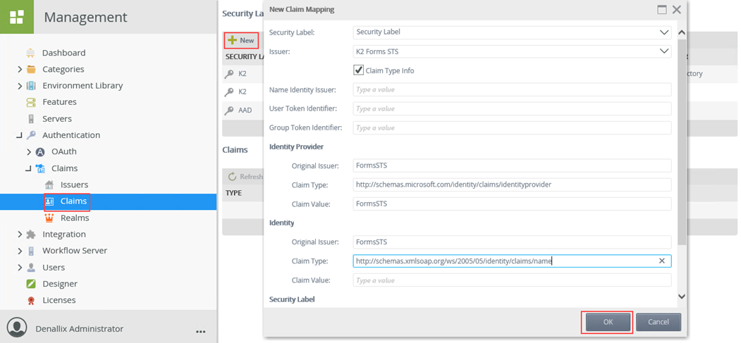Click Identity Provider Claim Value field
Screen dimensions: 741x343
pos(513,204)
